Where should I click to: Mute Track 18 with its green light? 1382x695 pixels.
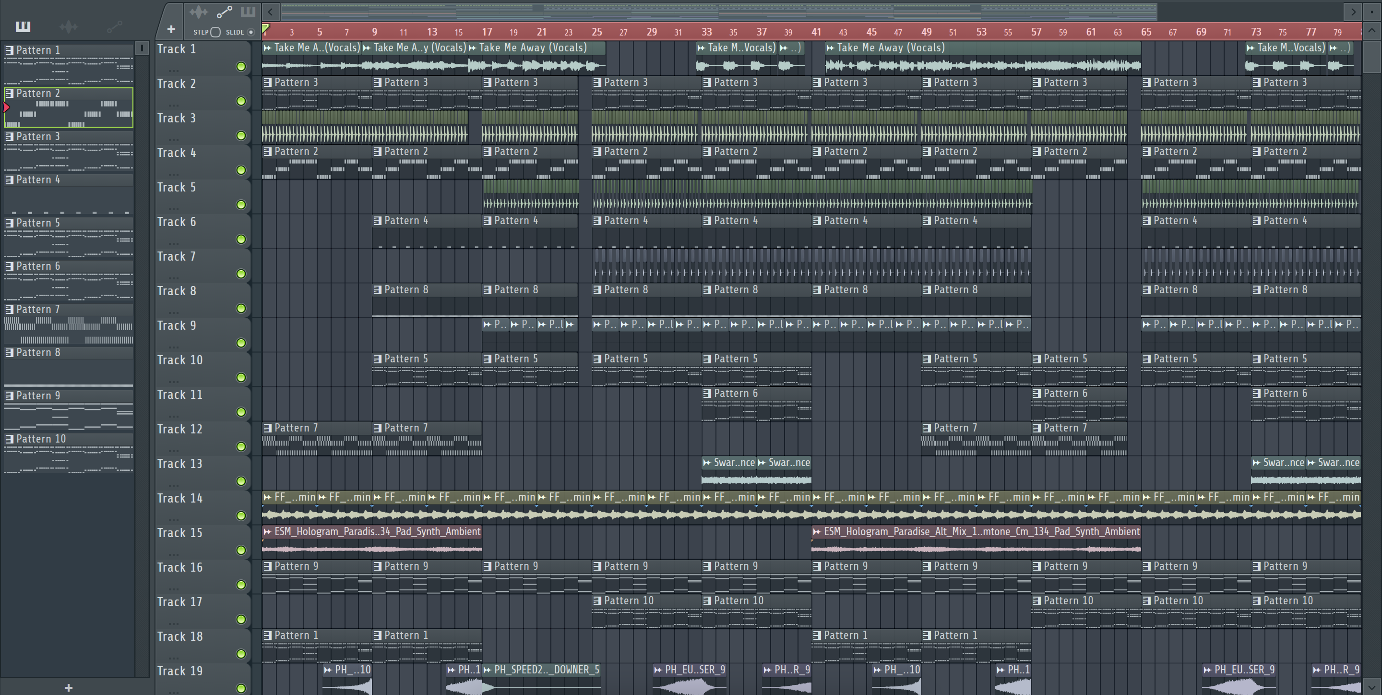tap(241, 654)
